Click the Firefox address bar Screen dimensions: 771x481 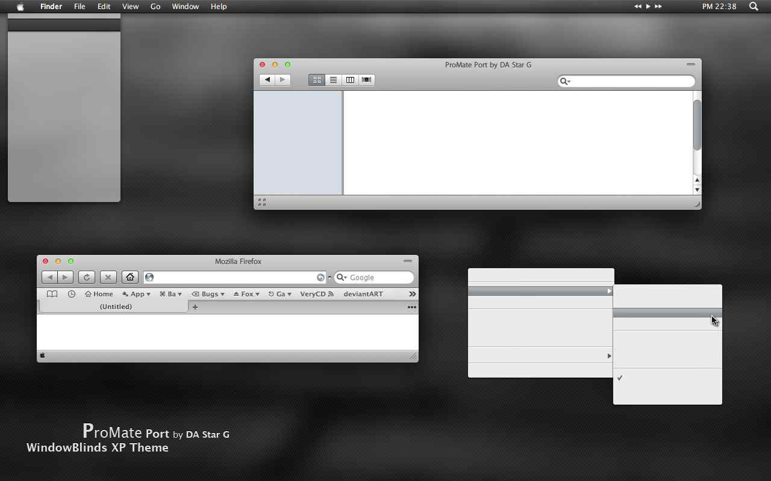235,277
